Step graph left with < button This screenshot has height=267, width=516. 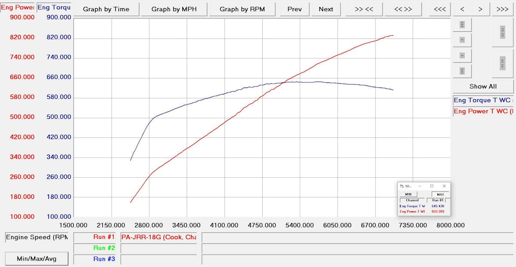[x=462, y=9]
